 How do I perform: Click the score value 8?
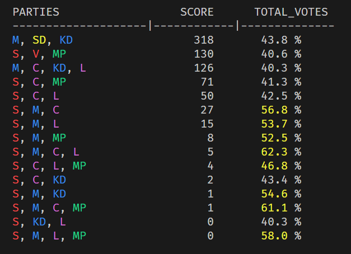pyautogui.click(x=210, y=138)
